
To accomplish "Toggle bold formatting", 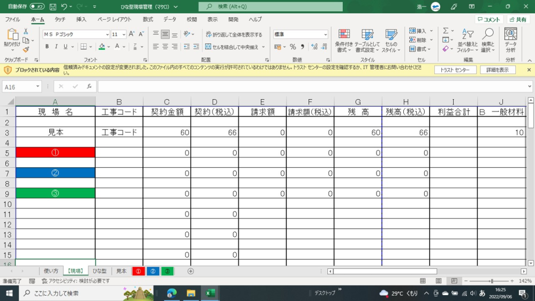I will coord(47,47).
